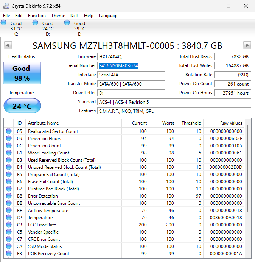Click raw value 000000002D0D
Viewport: 255px width, 262px height.
click(226, 167)
